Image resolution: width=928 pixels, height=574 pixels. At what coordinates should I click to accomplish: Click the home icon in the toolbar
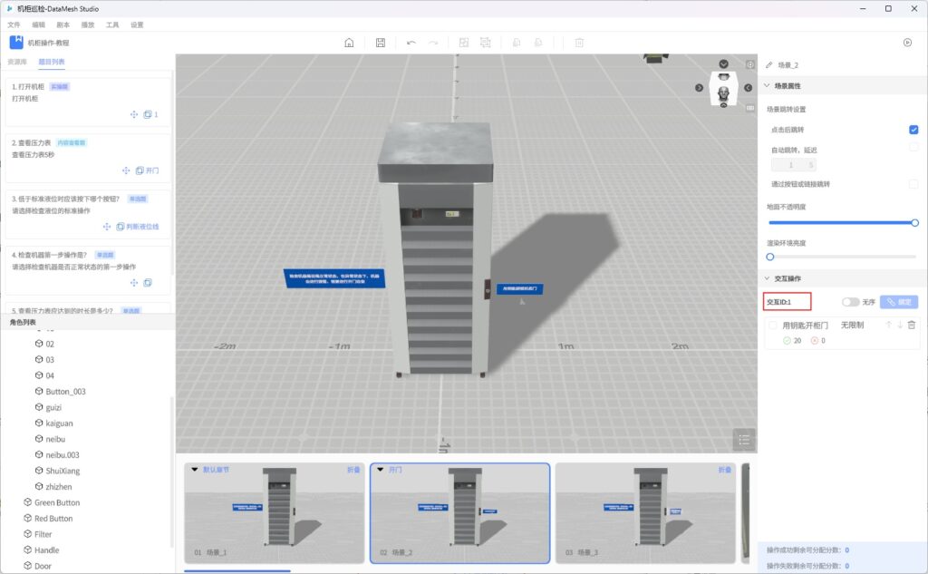[x=350, y=43]
